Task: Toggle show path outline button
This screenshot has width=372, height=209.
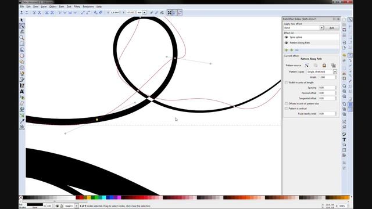Action: point(180,13)
